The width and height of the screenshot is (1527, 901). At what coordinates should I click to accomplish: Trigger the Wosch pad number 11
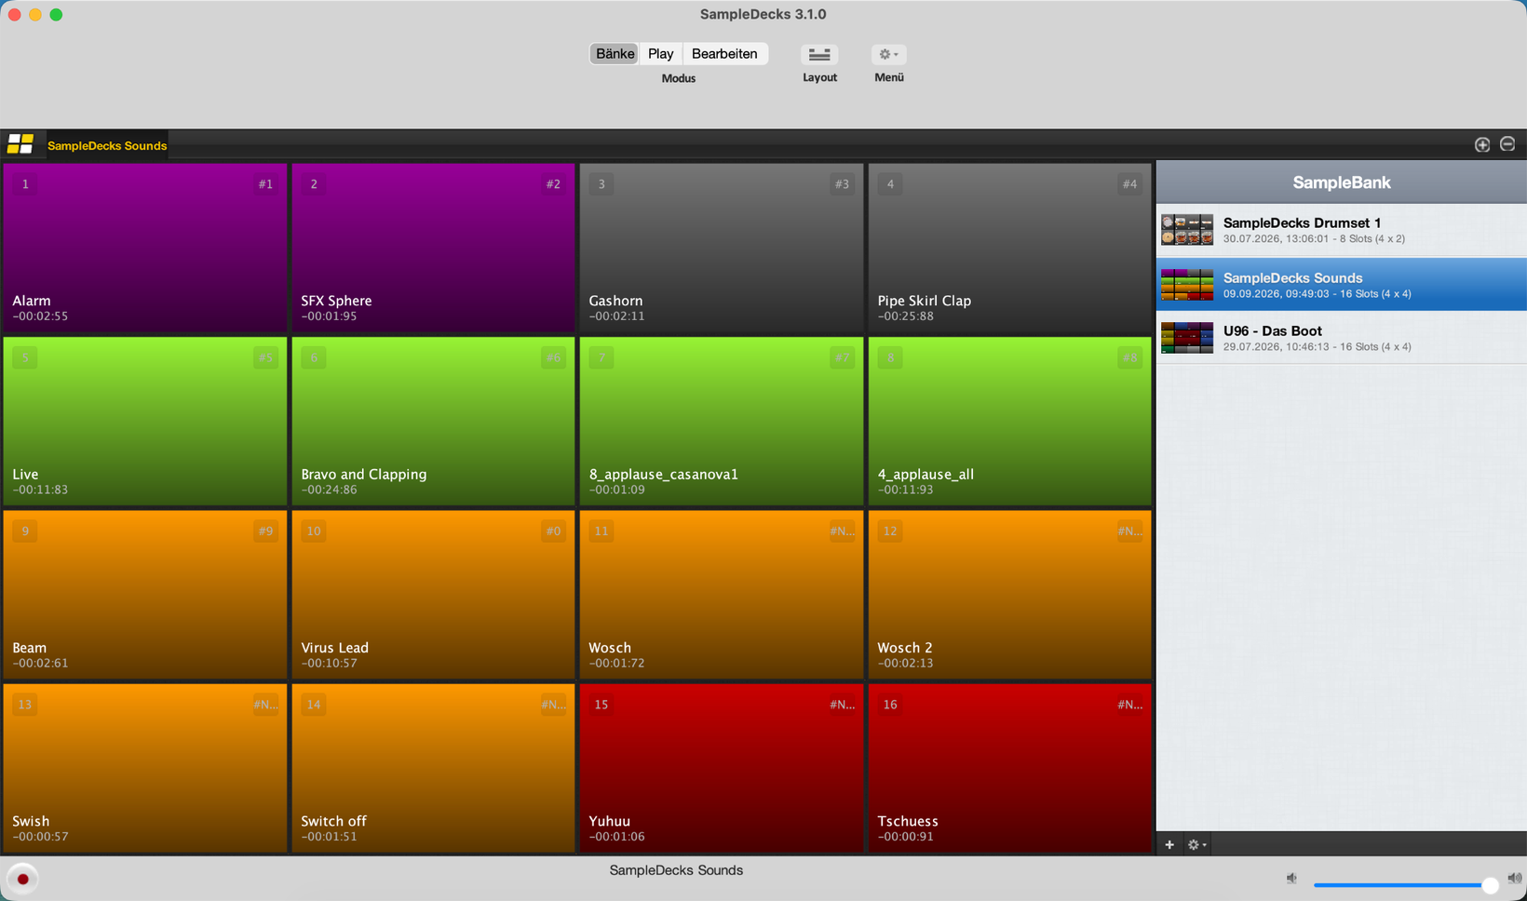click(x=722, y=595)
